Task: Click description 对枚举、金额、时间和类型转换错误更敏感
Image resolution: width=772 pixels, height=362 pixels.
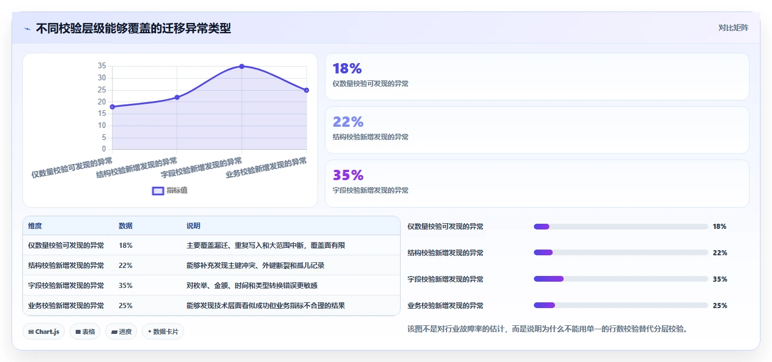Action: coord(252,286)
